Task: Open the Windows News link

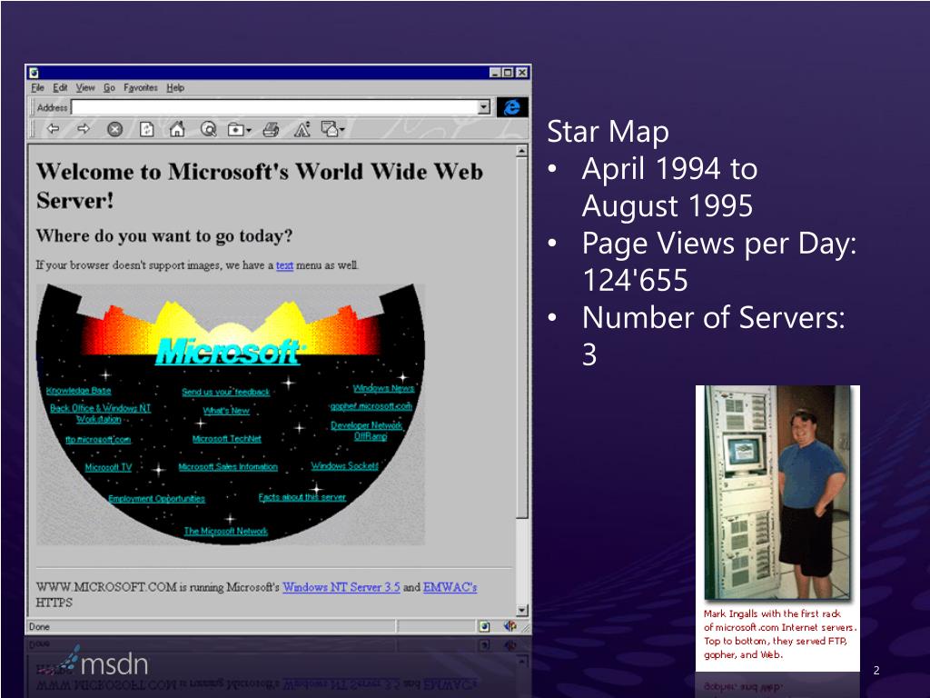Action: tap(384, 388)
